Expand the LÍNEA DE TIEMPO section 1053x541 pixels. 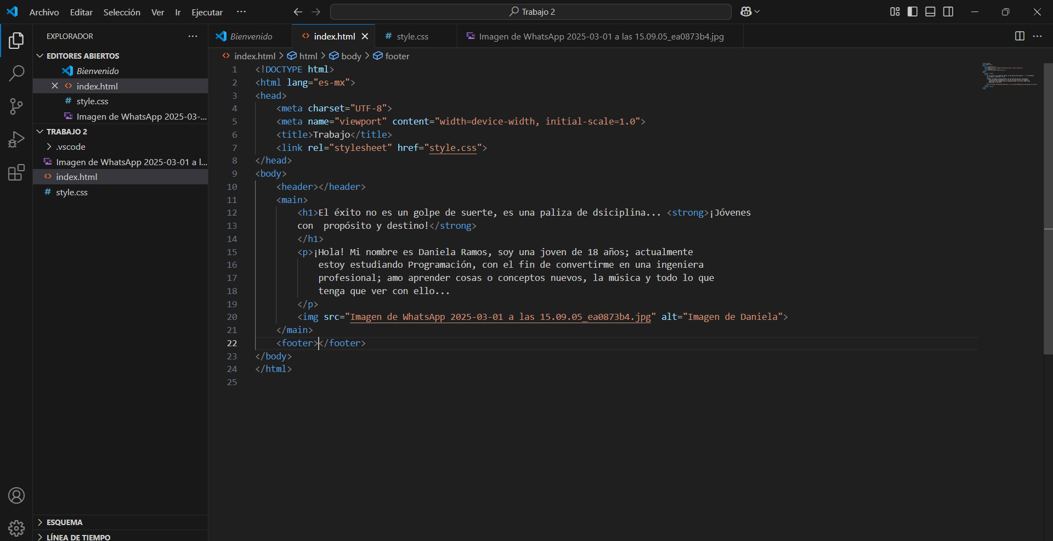point(120,537)
